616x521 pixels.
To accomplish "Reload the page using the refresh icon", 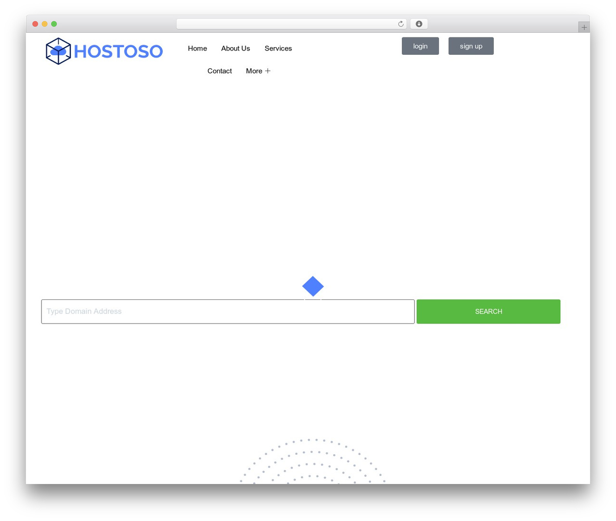I will (x=401, y=24).
